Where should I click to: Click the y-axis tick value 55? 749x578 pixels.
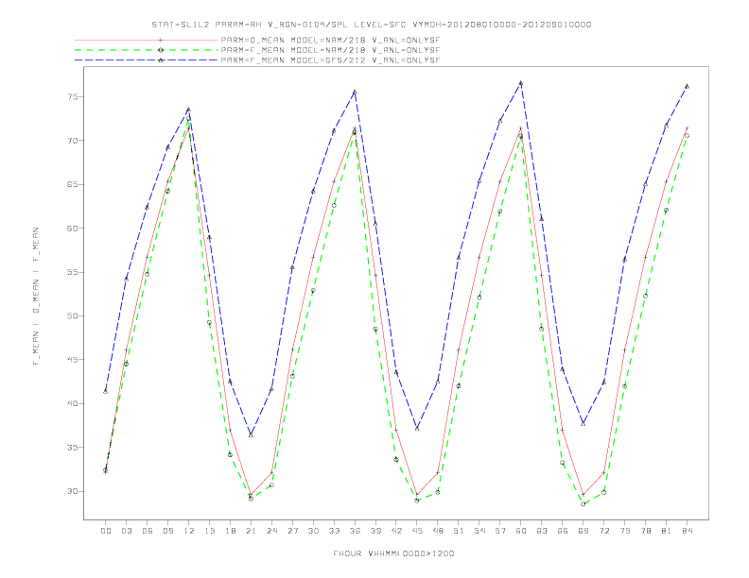[x=73, y=272]
